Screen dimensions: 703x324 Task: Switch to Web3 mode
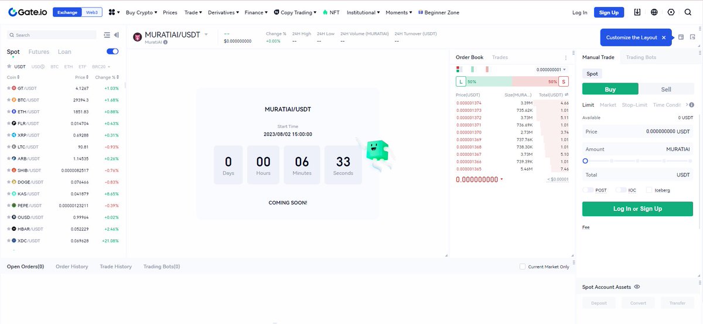click(x=91, y=12)
